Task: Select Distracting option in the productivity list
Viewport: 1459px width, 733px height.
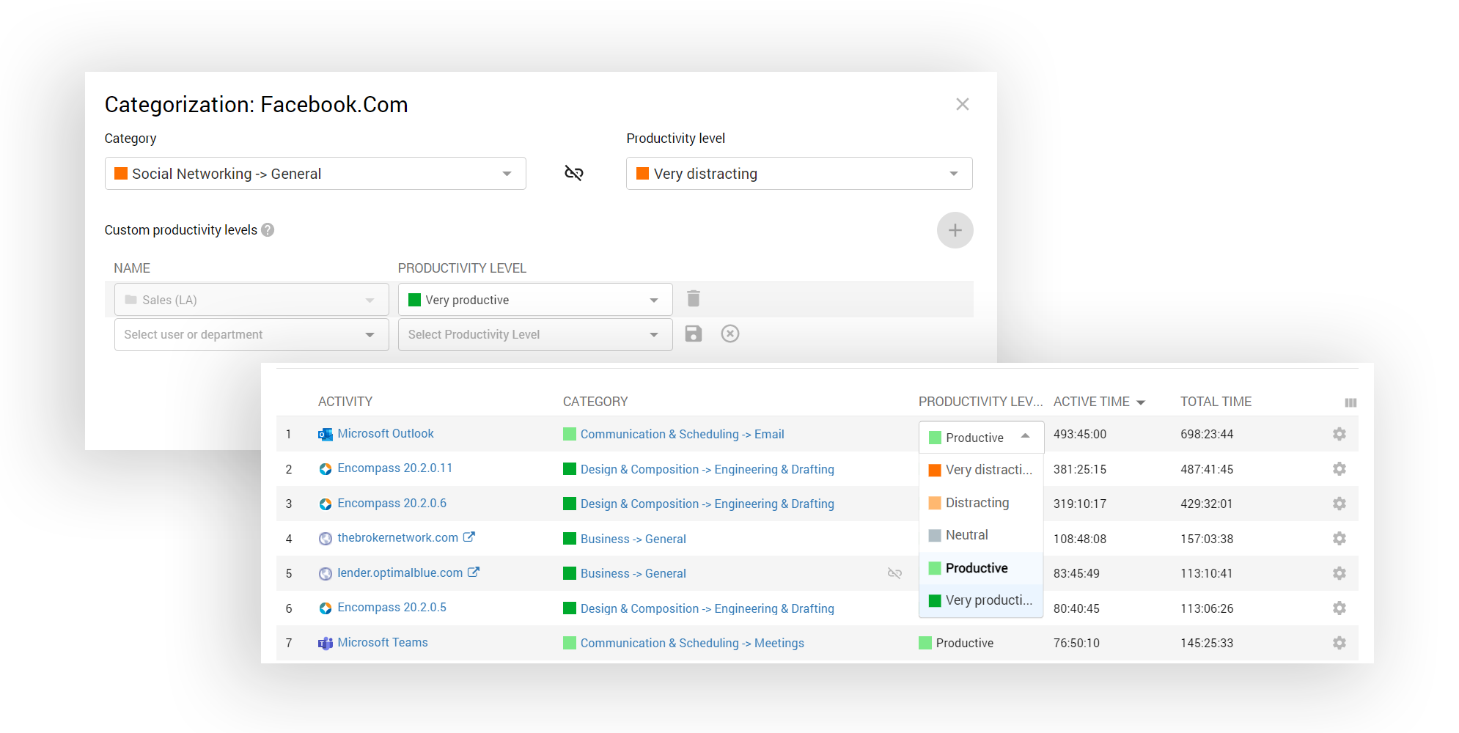Action: click(977, 503)
